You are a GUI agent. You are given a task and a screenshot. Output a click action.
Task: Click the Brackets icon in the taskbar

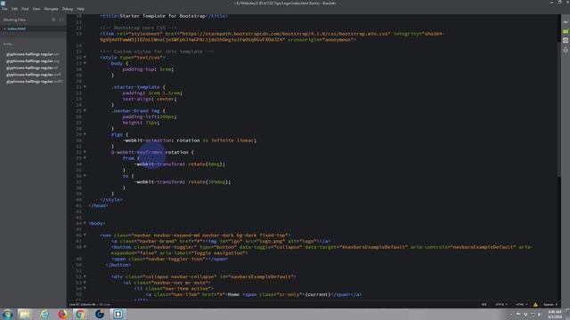coord(118,314)
